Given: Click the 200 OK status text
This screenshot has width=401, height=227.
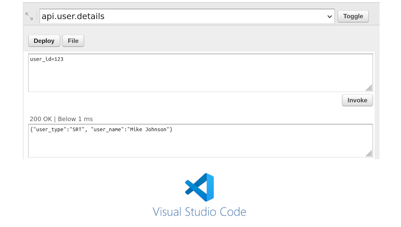Looking at the screenshot, I should click(41, 119).
